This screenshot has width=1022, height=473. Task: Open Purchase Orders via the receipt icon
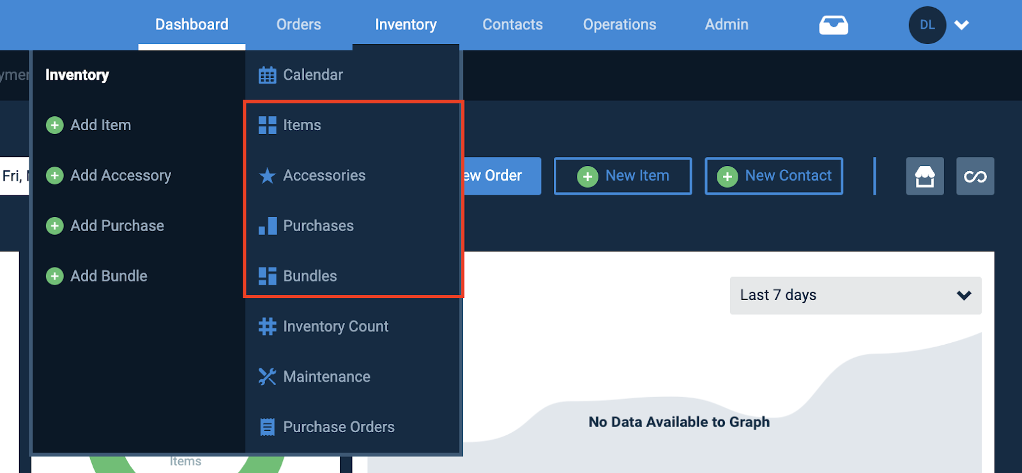(x=267, y=426)
